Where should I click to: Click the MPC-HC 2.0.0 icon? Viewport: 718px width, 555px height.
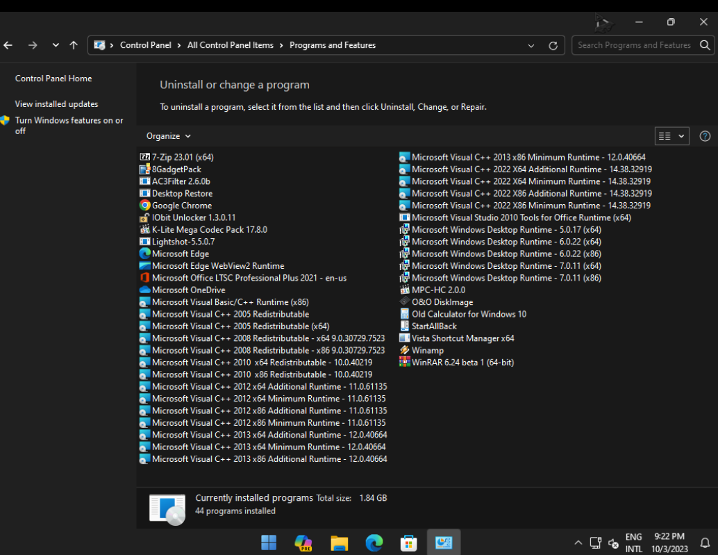point(404,290)
